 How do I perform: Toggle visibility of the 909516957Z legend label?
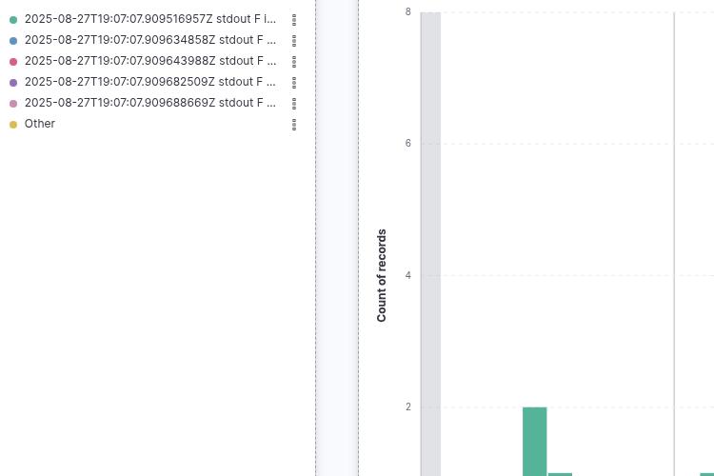coord(149,19)
